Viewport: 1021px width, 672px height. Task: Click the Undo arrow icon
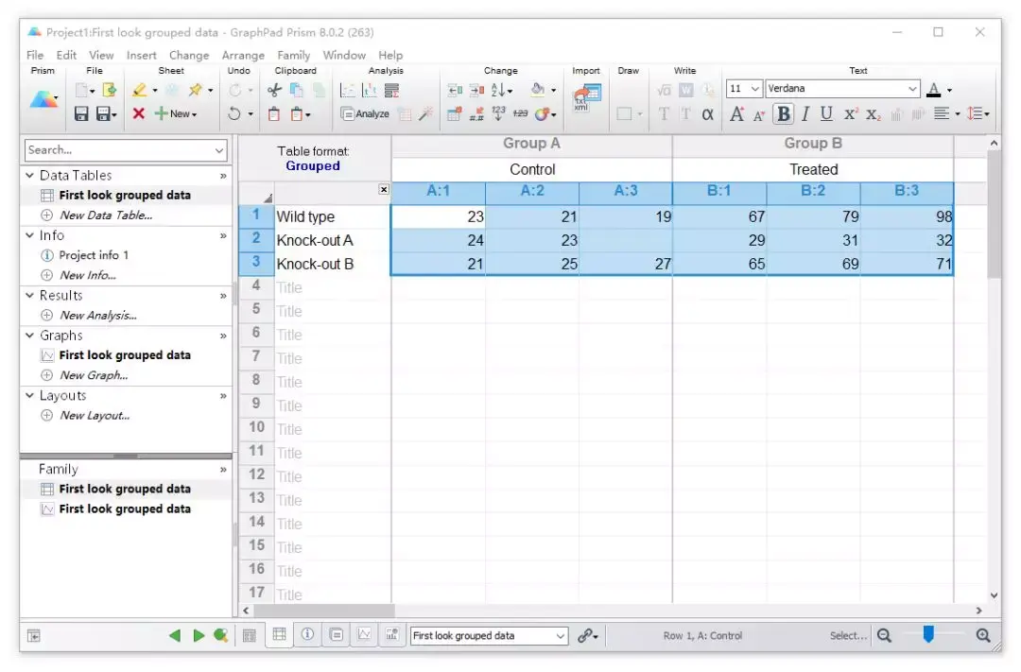234,114
